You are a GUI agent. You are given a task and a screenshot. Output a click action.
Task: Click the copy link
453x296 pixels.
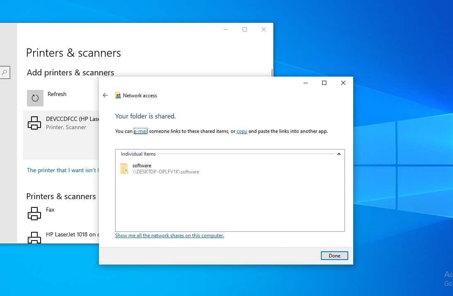click(x=242, y=131)
